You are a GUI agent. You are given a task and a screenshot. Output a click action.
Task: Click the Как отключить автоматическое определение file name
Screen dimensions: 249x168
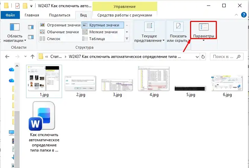(x=44, y=142)
